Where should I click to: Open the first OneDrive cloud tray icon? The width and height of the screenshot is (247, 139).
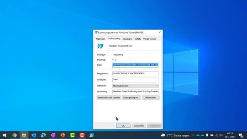tap(198, 136)
